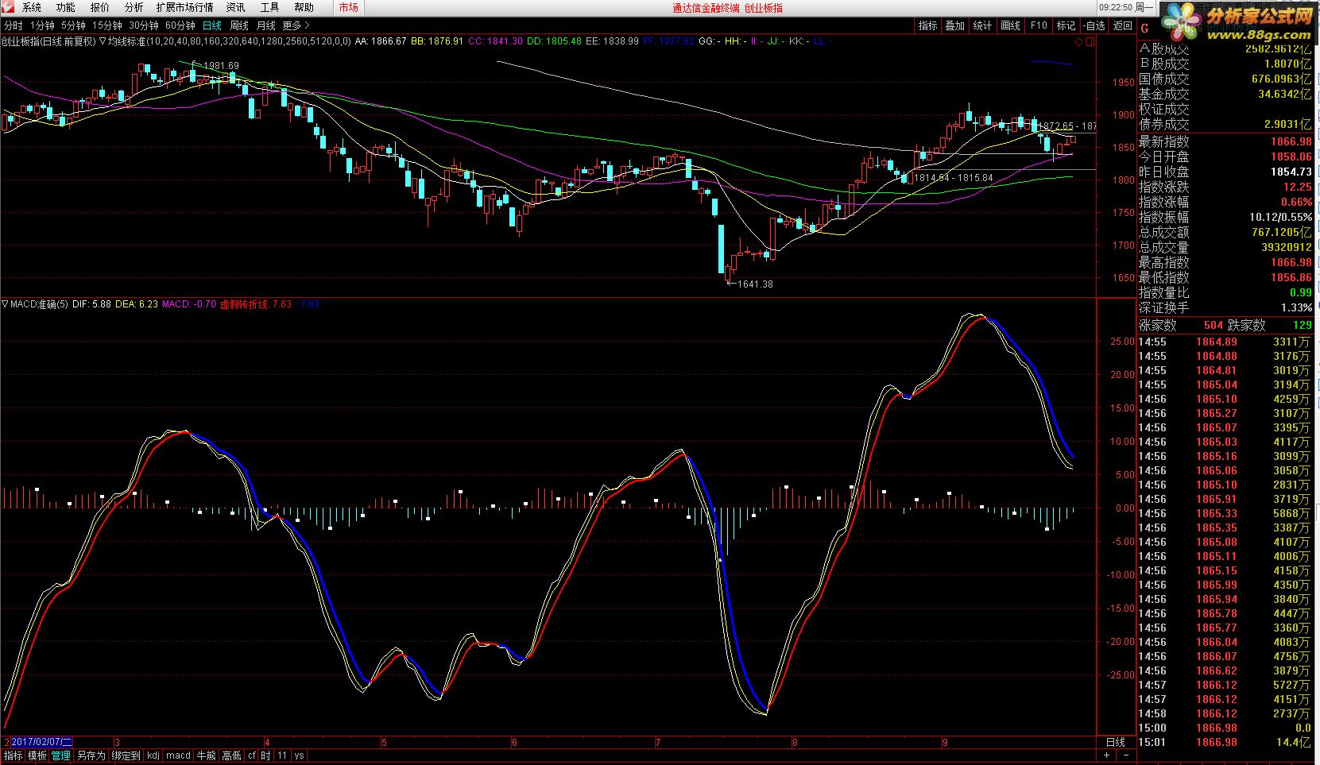Image resolution: width=1320 pixels, height=765 pixels.
Task: Open the 系统 menu
Action: [31, 7]
